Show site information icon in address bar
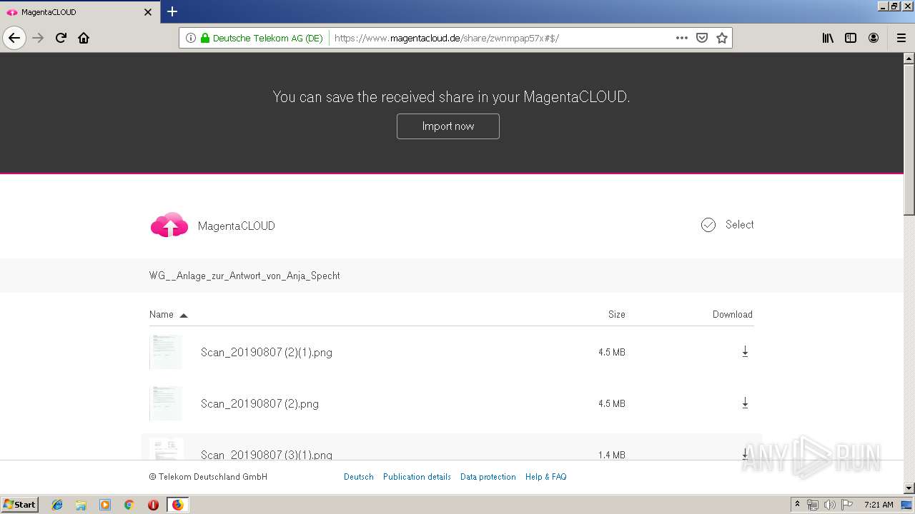This screenshot has width=915, height=514. [191, 38]
